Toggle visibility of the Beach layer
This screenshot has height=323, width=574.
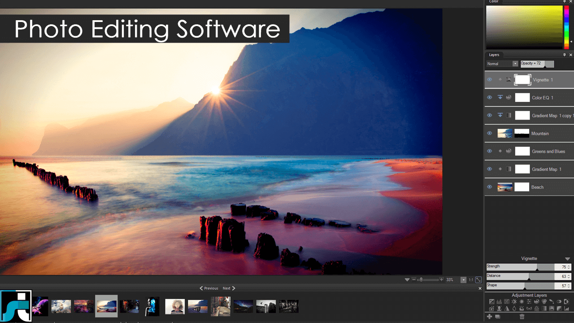(x=490, y=187)
